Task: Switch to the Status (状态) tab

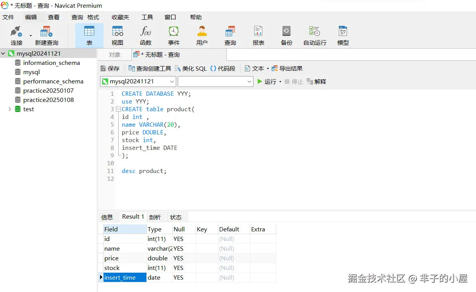Action: [176, 217]
